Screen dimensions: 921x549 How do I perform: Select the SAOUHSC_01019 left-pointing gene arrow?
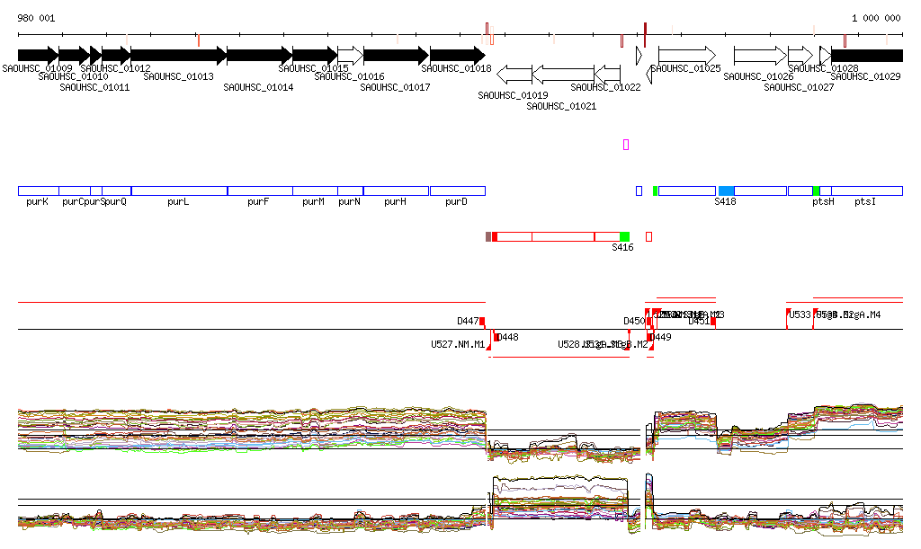[x=514, y=73]
